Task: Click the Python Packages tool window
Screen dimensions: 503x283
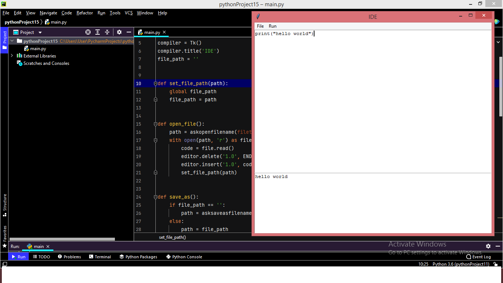Action: pos(138,256)
